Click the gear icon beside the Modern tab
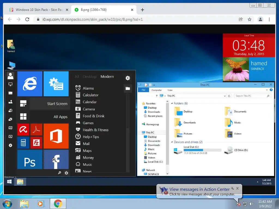The height and width of the screenshot is (209, 279). [x=128, y=78]
